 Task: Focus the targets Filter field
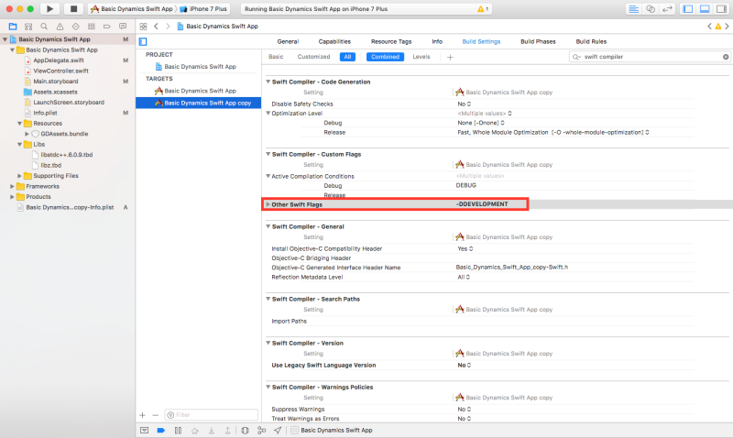212,415
